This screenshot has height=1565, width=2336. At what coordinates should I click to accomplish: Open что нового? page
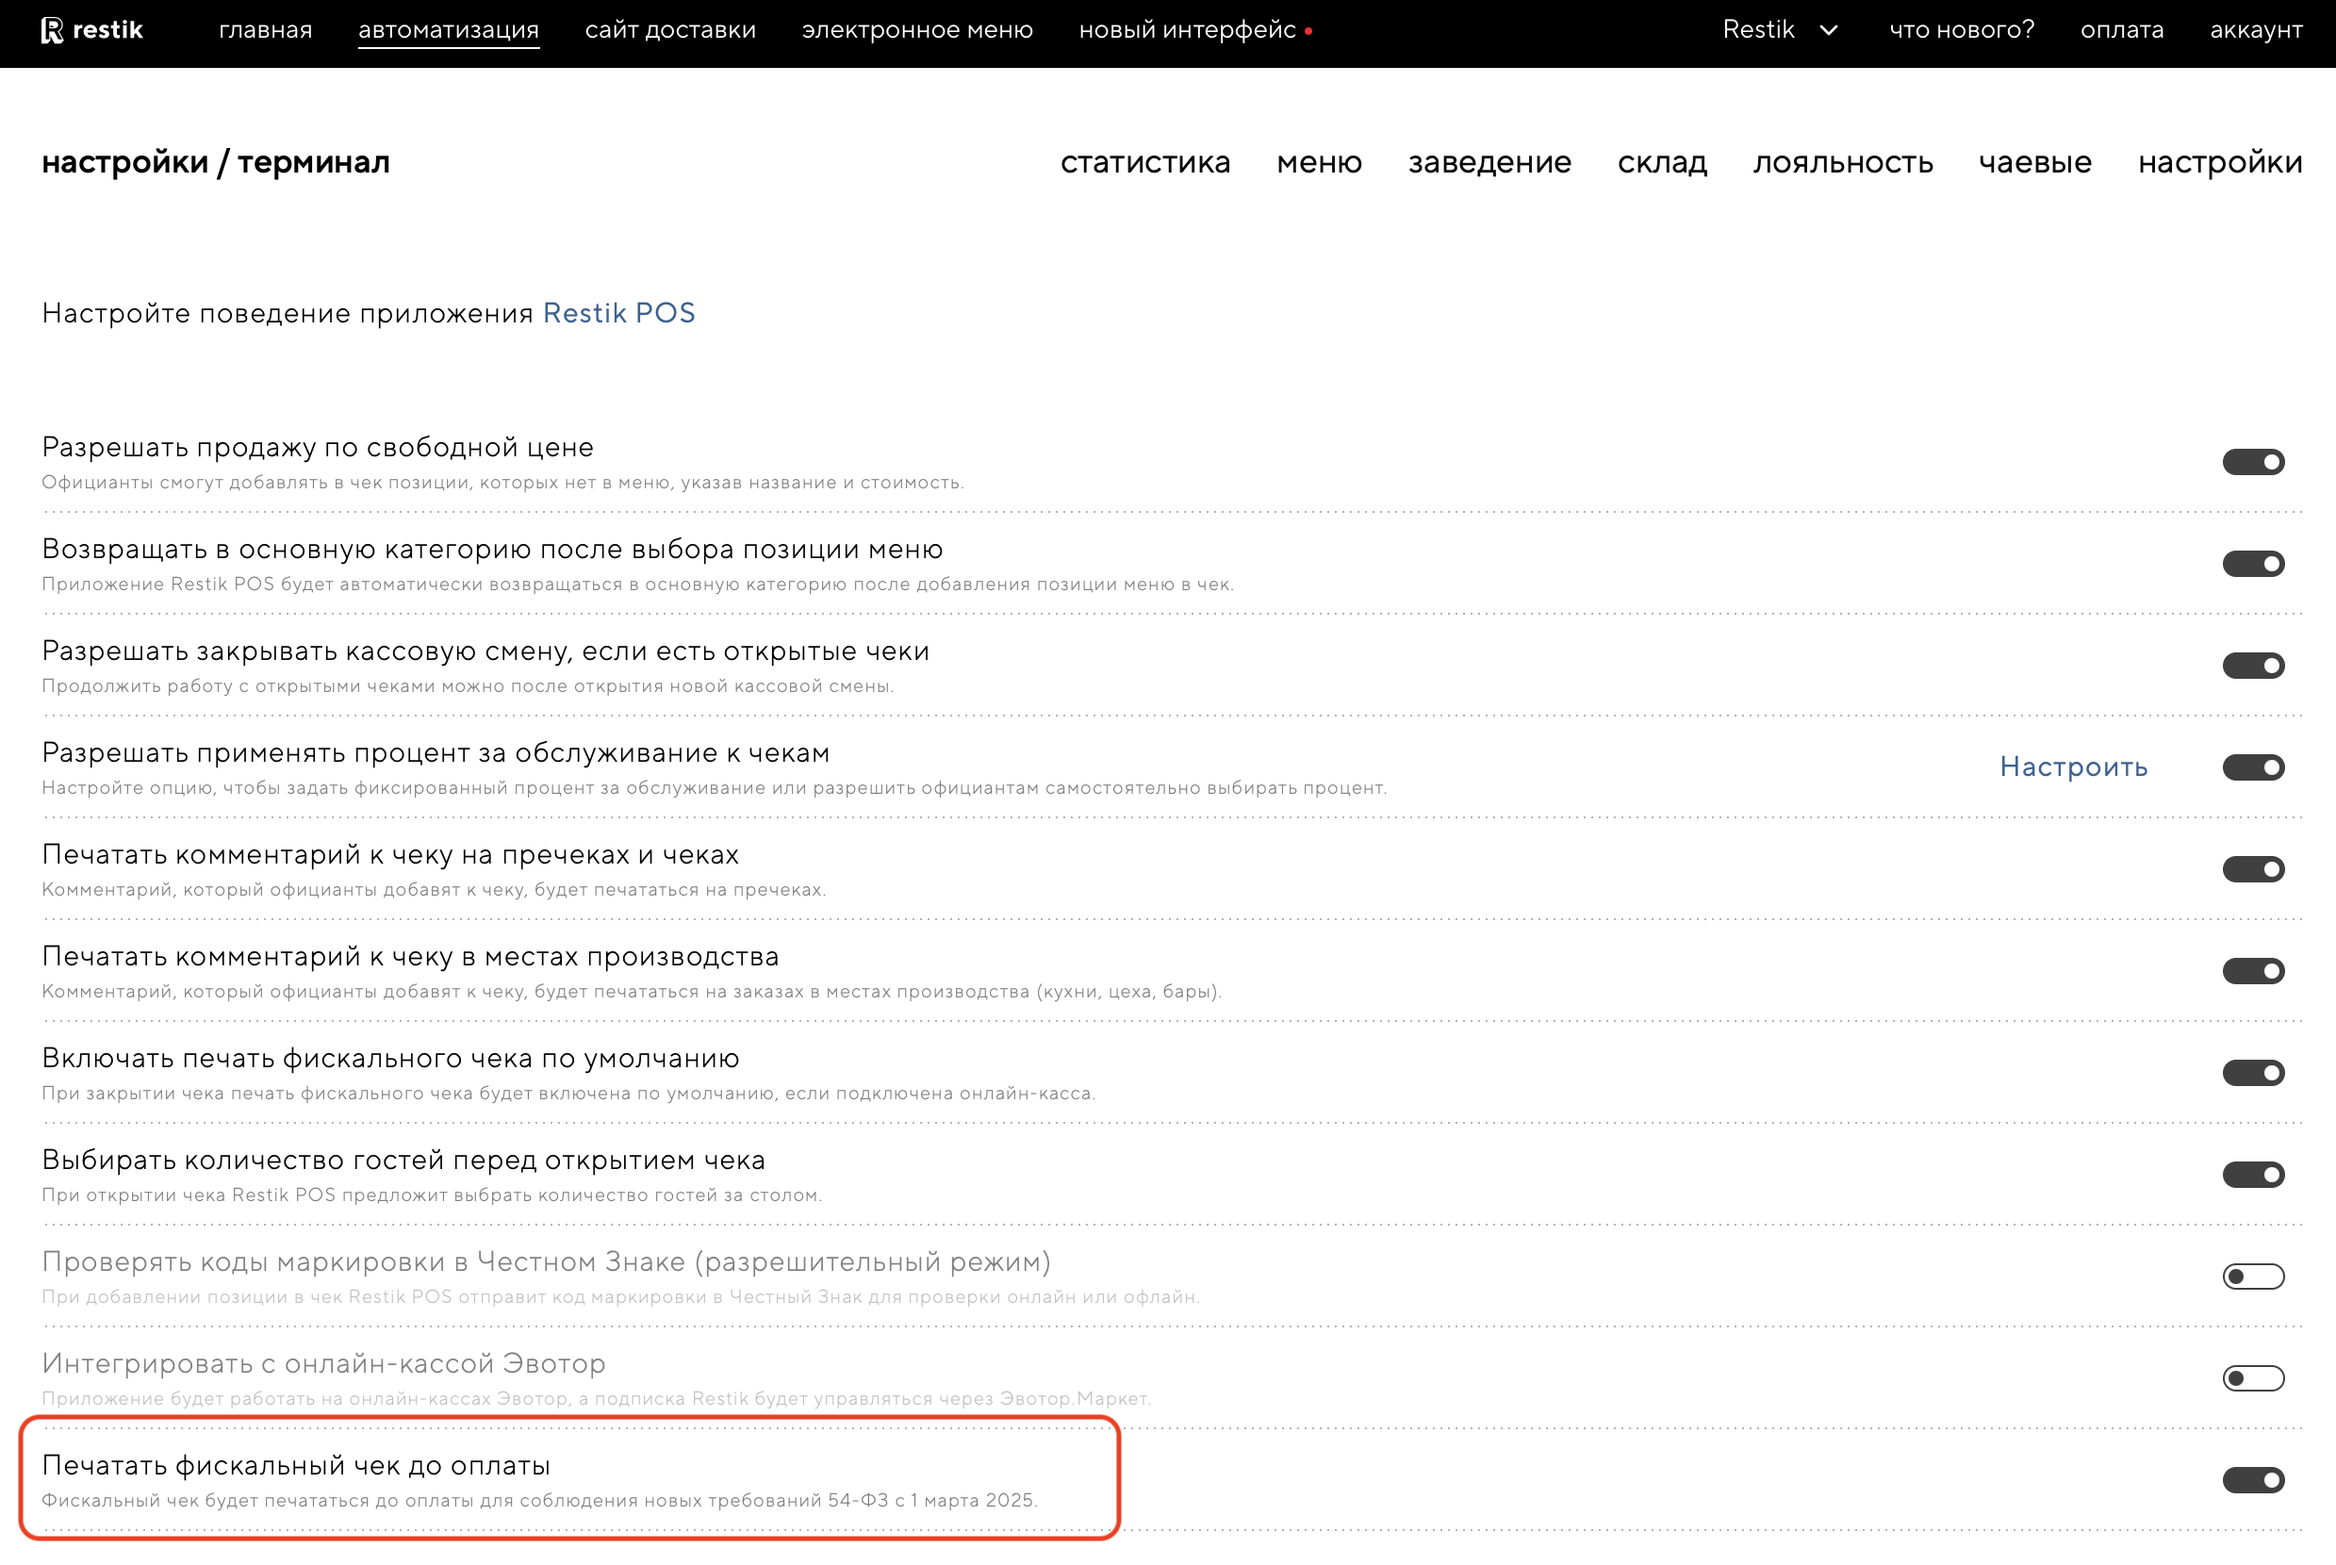(1961, 31)
